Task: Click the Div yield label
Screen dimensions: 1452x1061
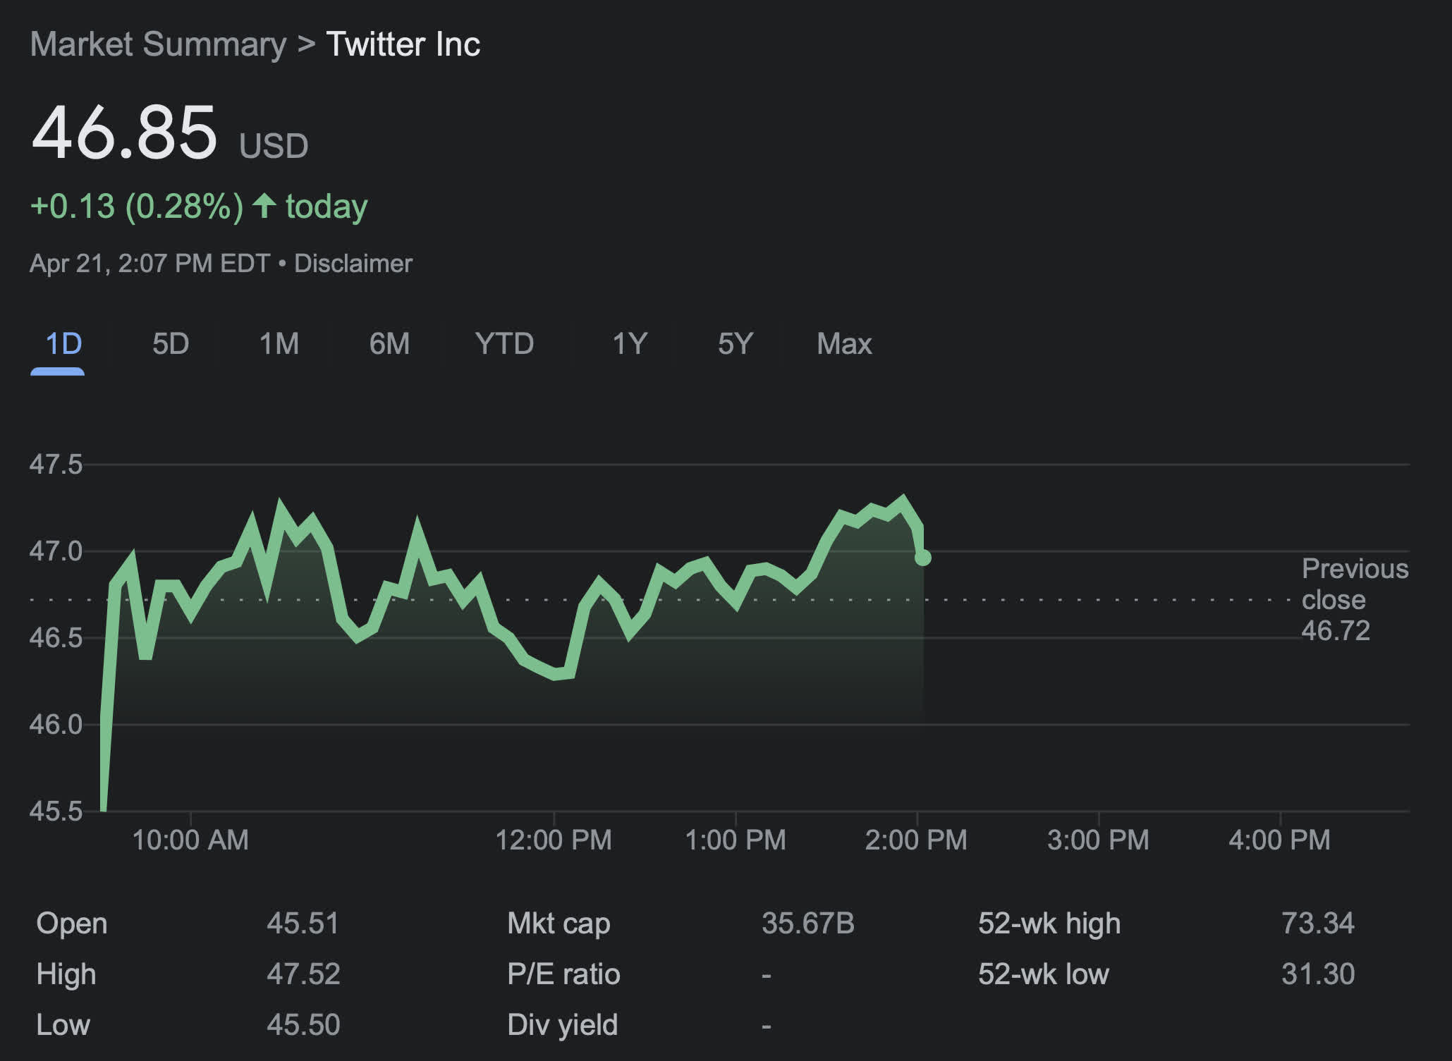Action: (562, 1025)
